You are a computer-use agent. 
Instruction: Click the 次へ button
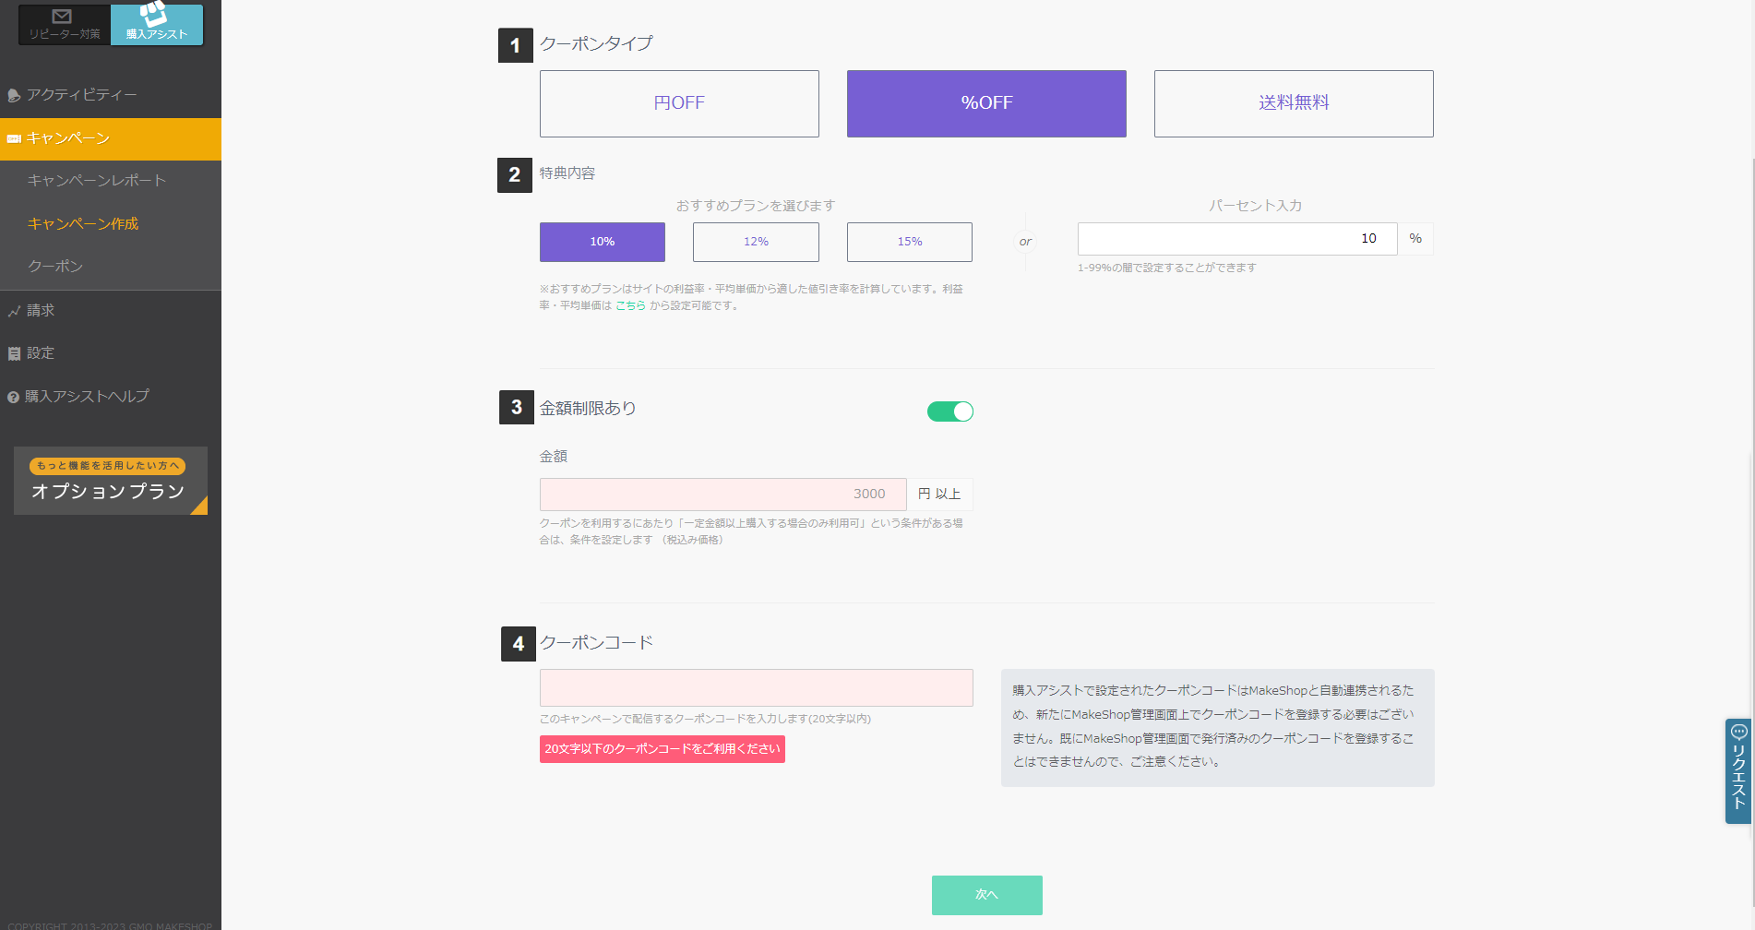coord(987,895)
